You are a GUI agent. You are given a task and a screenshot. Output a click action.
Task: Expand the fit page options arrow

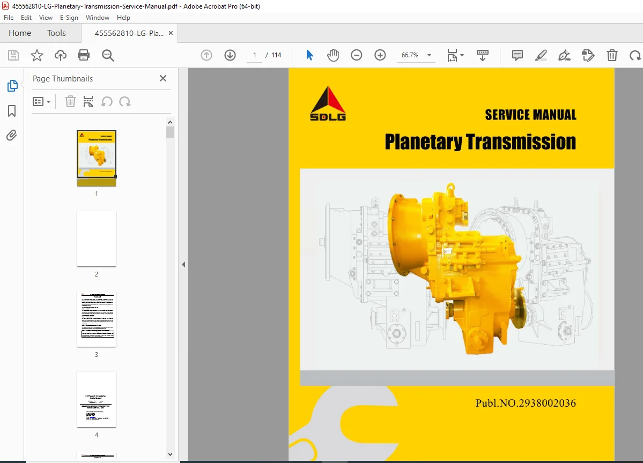point(462,55)
